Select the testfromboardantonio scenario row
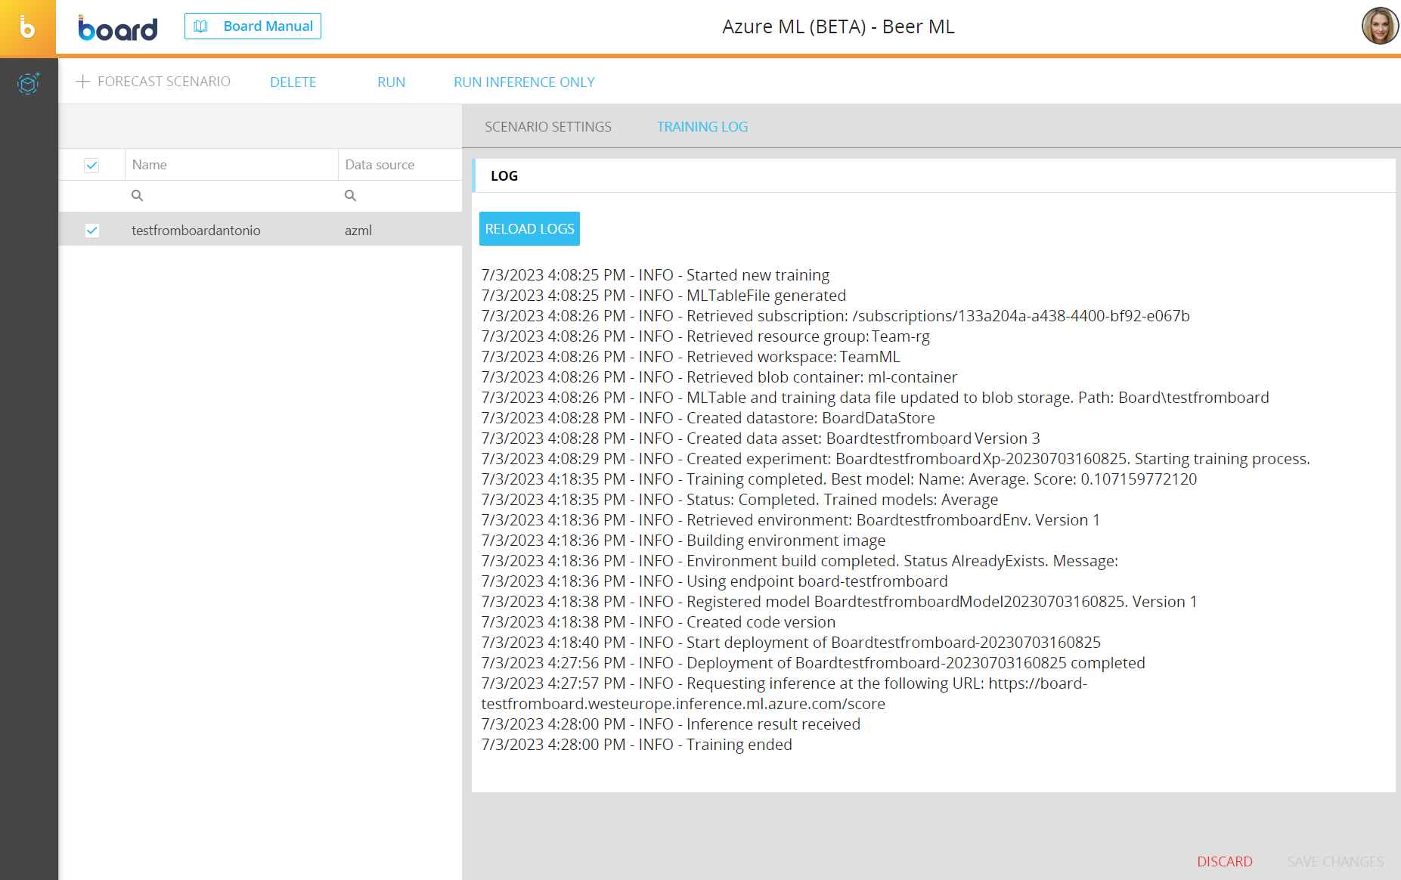The width and height of the screenshot is (1401, 880). (196, 231)
